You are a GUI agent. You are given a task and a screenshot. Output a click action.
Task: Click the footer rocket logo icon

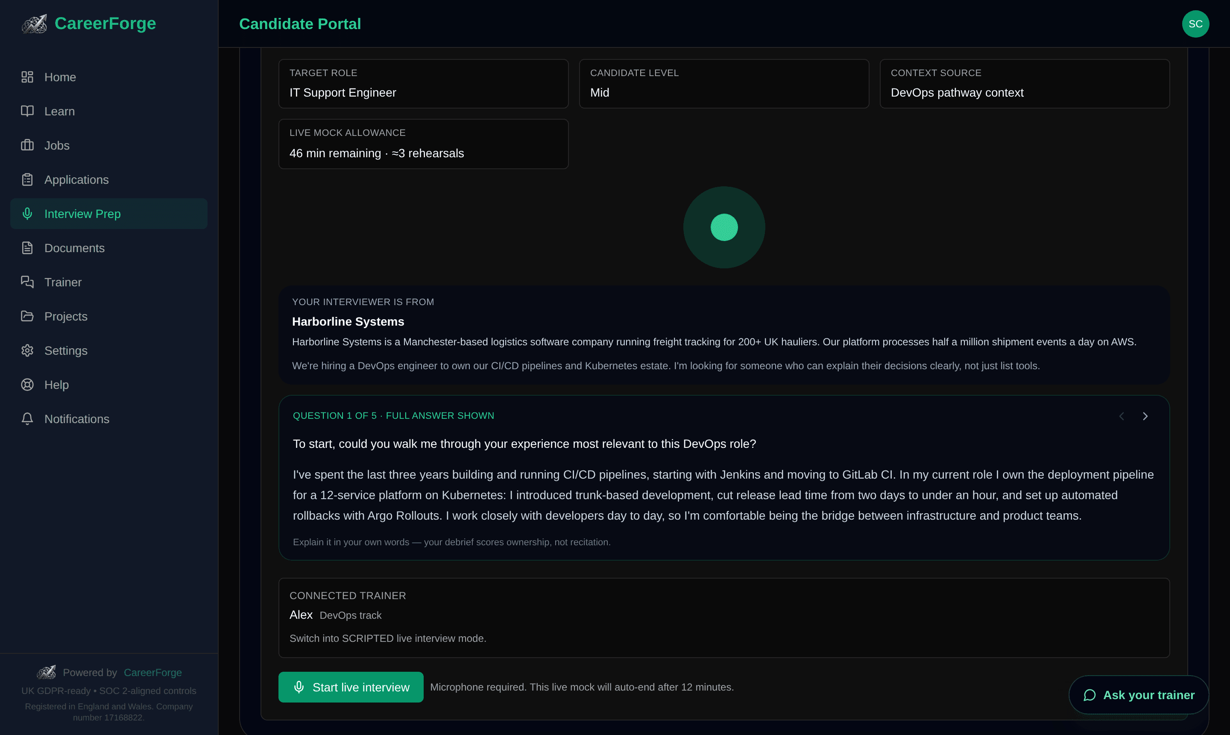coord(47,672)
